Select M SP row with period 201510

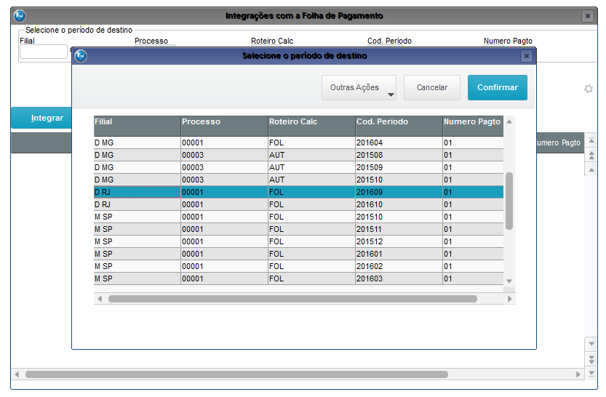click(298, 217)
